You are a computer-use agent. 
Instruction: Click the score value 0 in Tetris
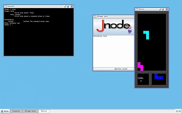[141, 81]
